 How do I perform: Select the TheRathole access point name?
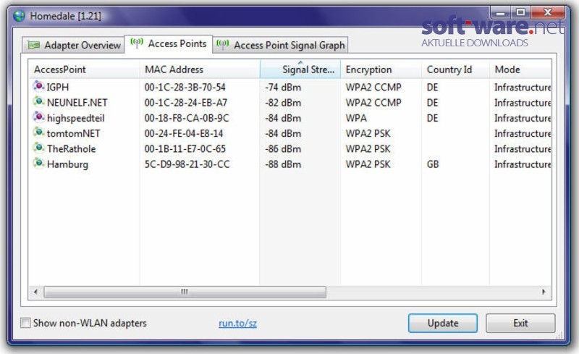71,148
